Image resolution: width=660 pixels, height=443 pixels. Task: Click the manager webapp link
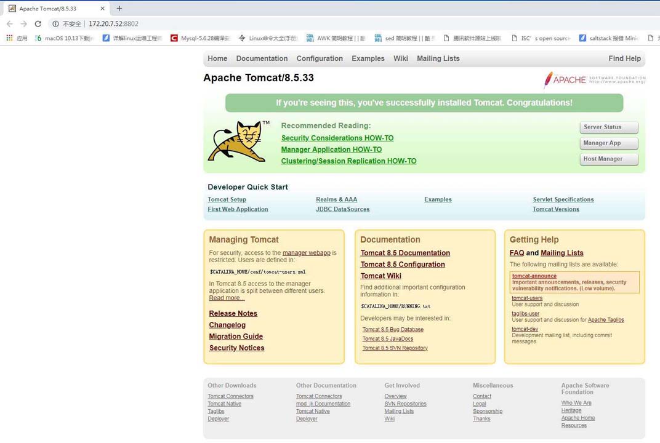pyautogui.click(x=307, y=253)
